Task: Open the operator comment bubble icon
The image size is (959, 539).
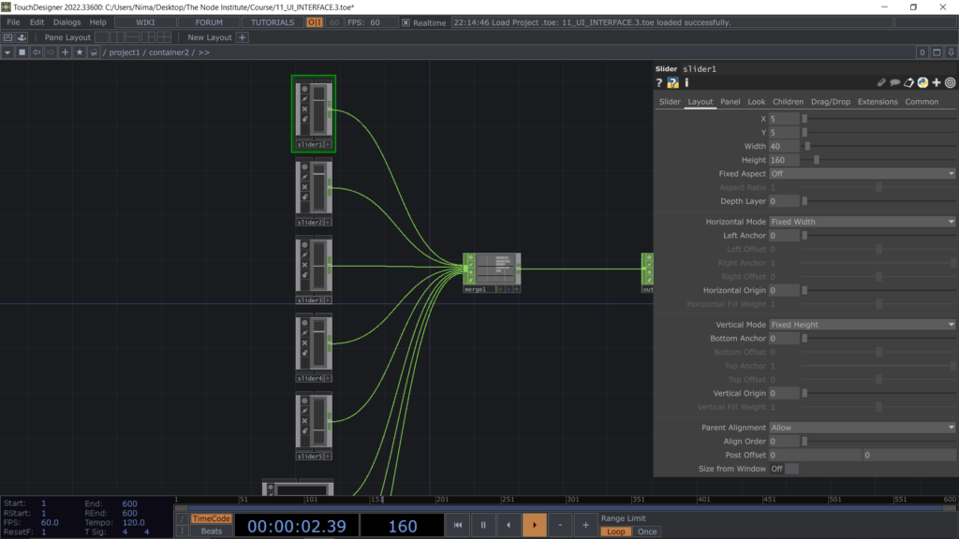Action: tap(894, 82)
